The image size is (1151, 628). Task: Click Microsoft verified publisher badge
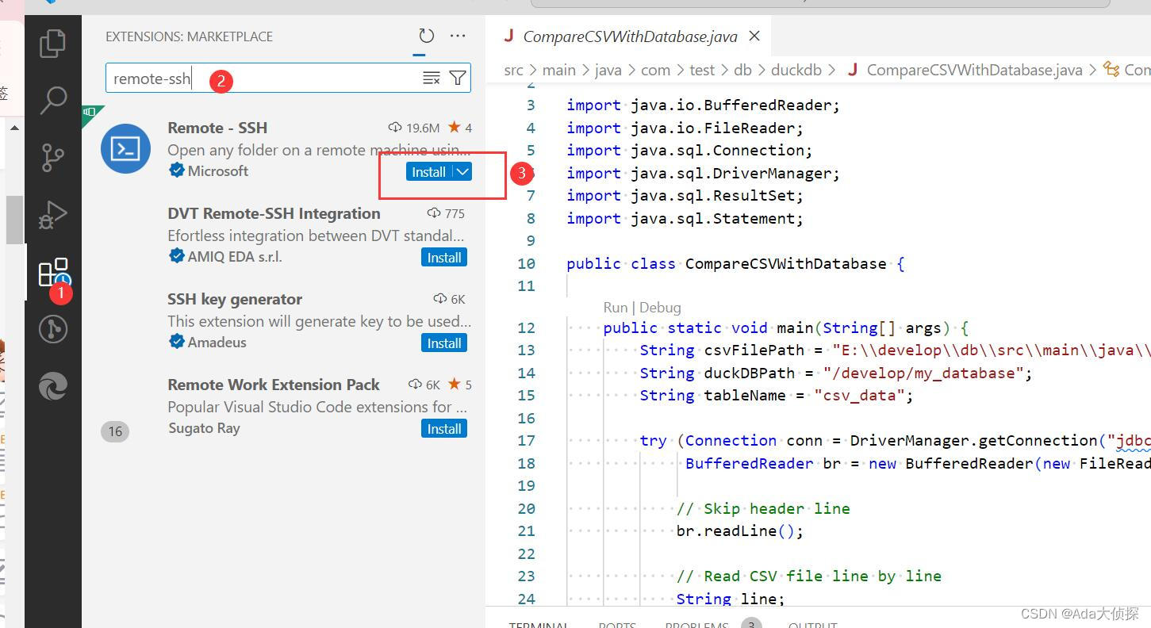pos(176,170)
